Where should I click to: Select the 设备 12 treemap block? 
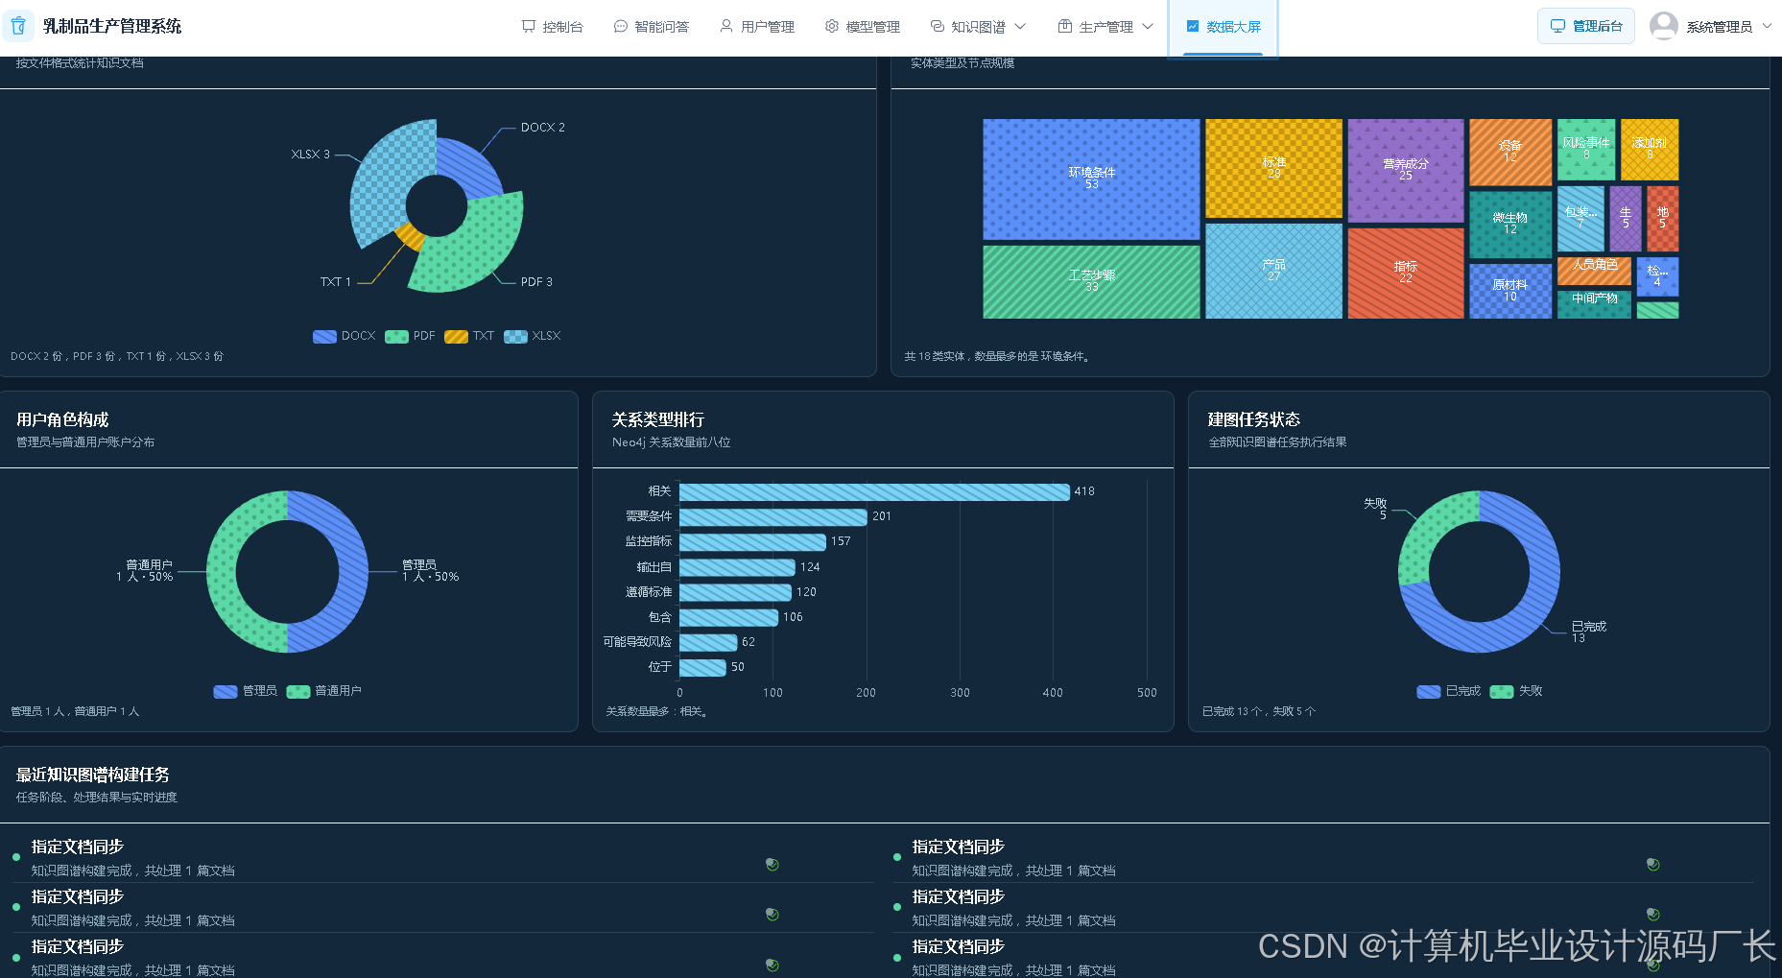pos(1509,152)
